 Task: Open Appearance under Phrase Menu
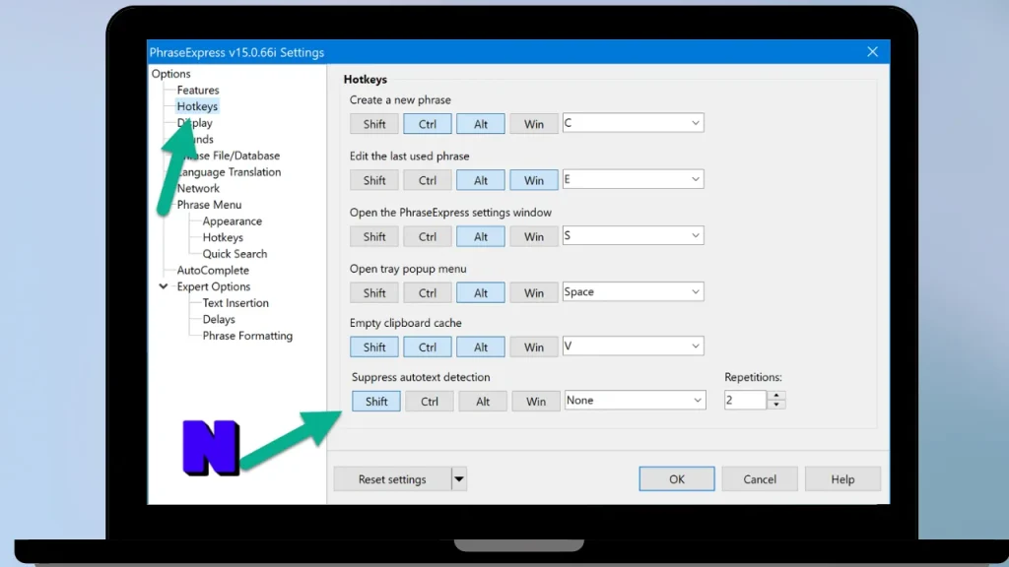pos(233,221)
